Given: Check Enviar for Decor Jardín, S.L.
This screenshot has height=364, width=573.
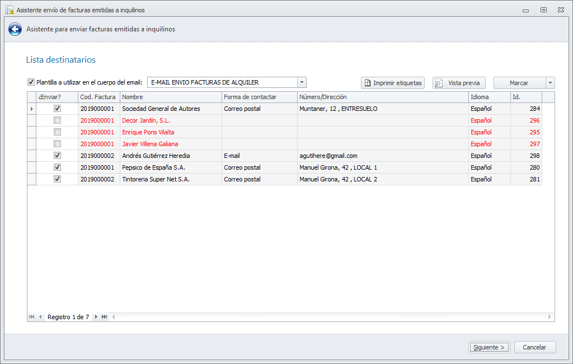Looking at the screenshot, I should tap(58, 120).
